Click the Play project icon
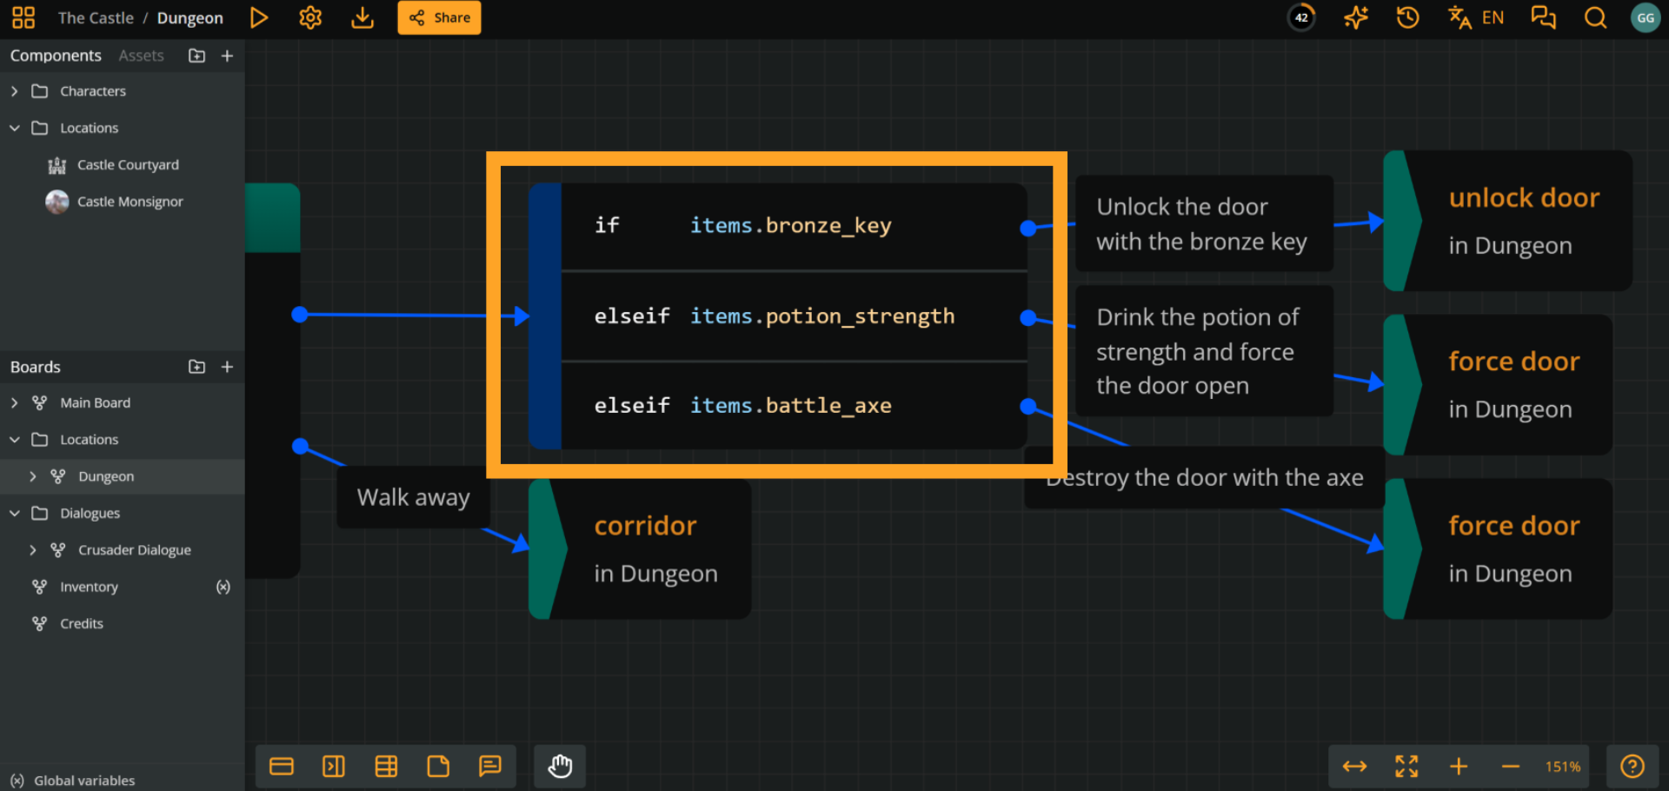 pyautogui.click(x=258, y=17)
